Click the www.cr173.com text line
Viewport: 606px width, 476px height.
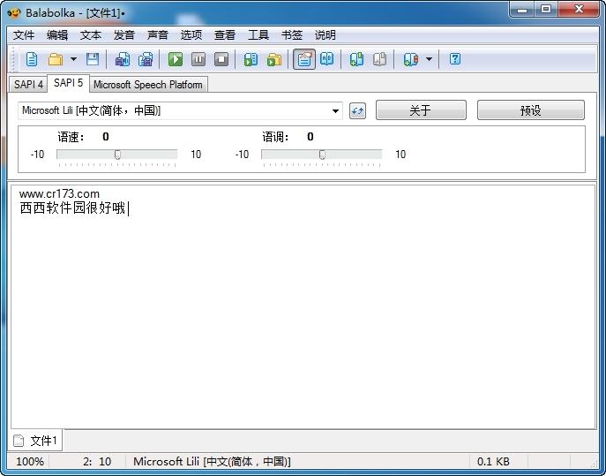tap(59, 193)
